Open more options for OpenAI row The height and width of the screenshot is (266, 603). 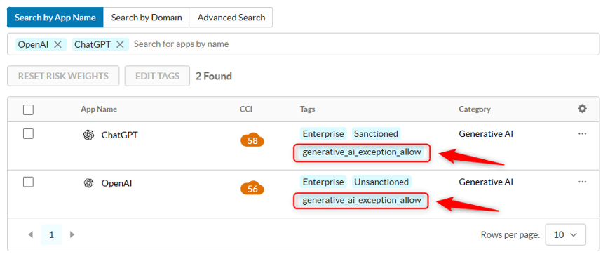(x=582, y=182)
